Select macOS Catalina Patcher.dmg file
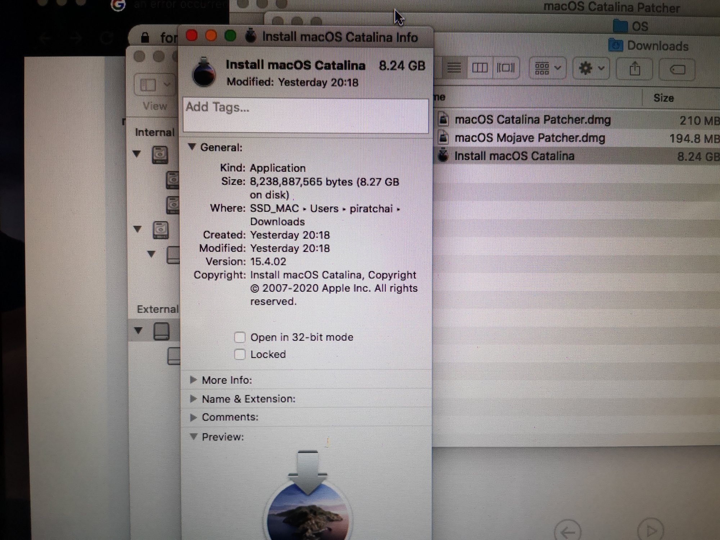The width and height of the screenshot is (720, 540). pyautogui.click(x=532, y=120)
